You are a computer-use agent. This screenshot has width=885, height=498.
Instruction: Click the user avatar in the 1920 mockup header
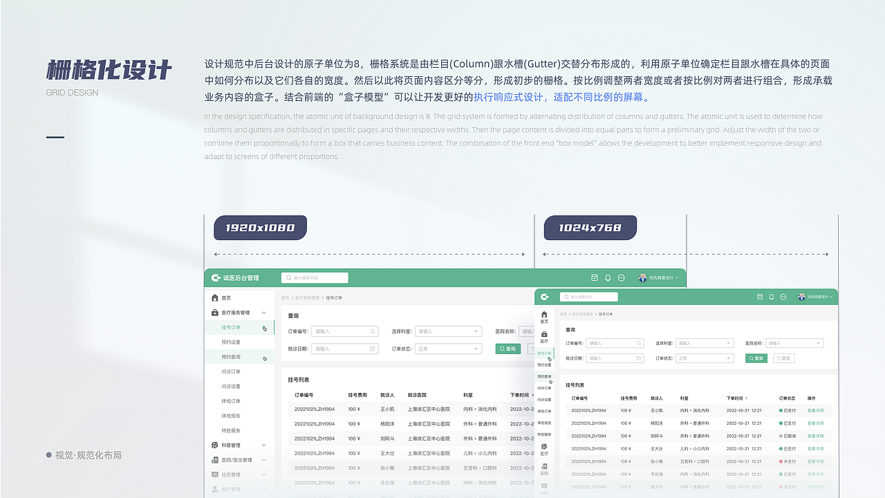[643, 277]
